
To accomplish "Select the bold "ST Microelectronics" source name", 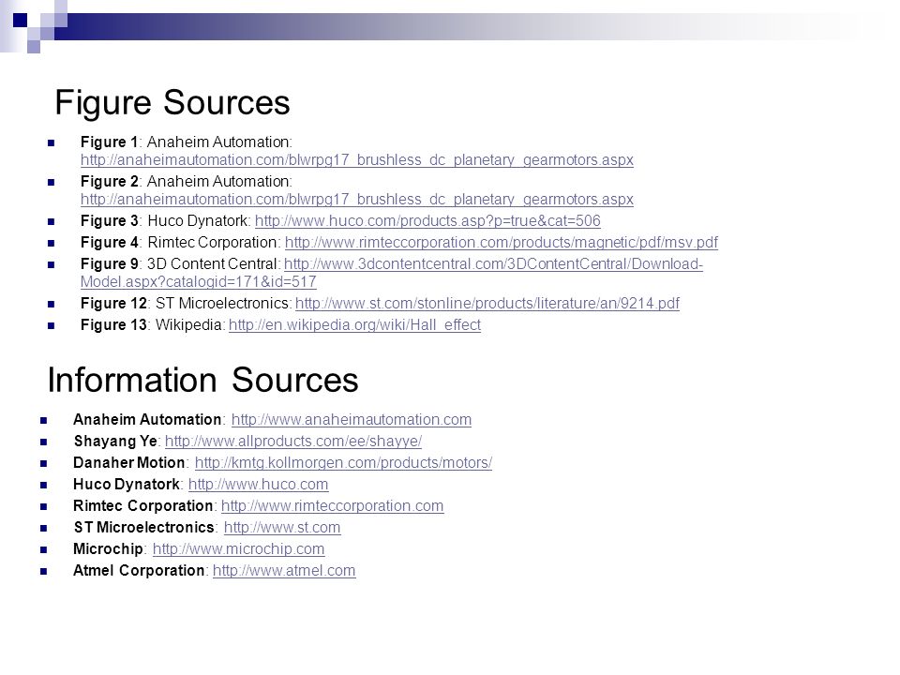I will [x=144, y=528].
